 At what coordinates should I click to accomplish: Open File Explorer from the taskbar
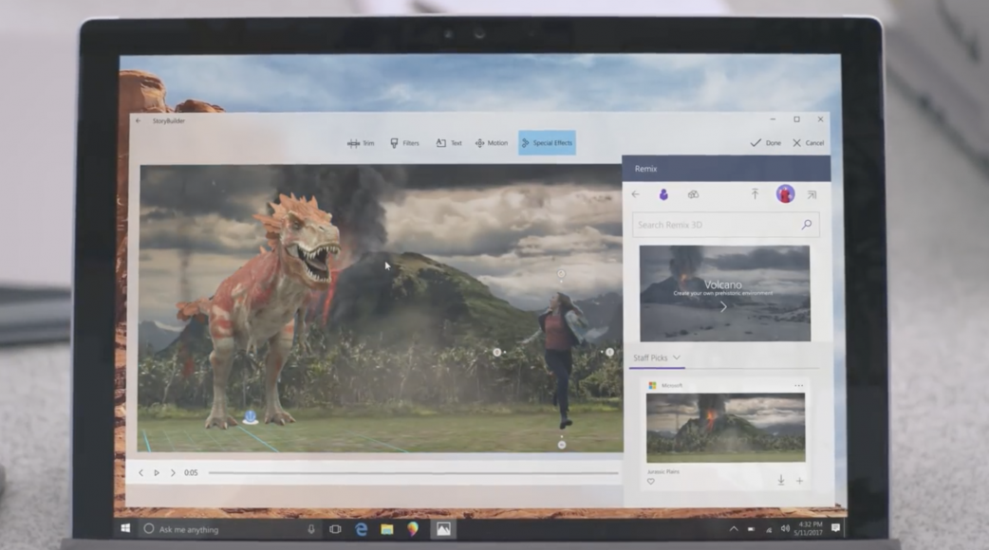click(x=386, y=529)
